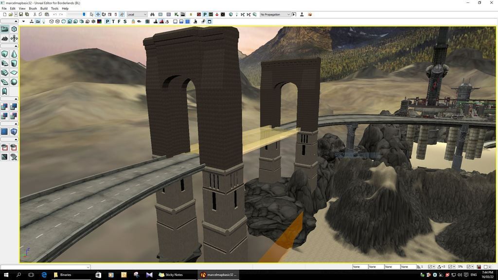Screen dimensions: 498x280
Task: Open the Help menu
Action: 65,9
